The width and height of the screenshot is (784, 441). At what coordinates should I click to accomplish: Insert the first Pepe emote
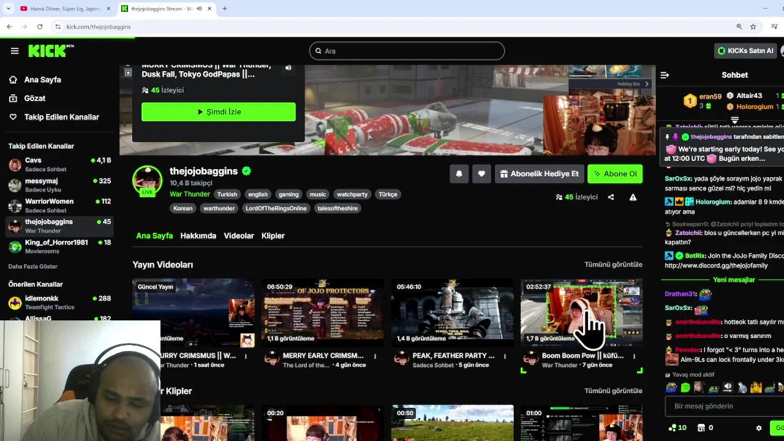(x=671, y=387)
